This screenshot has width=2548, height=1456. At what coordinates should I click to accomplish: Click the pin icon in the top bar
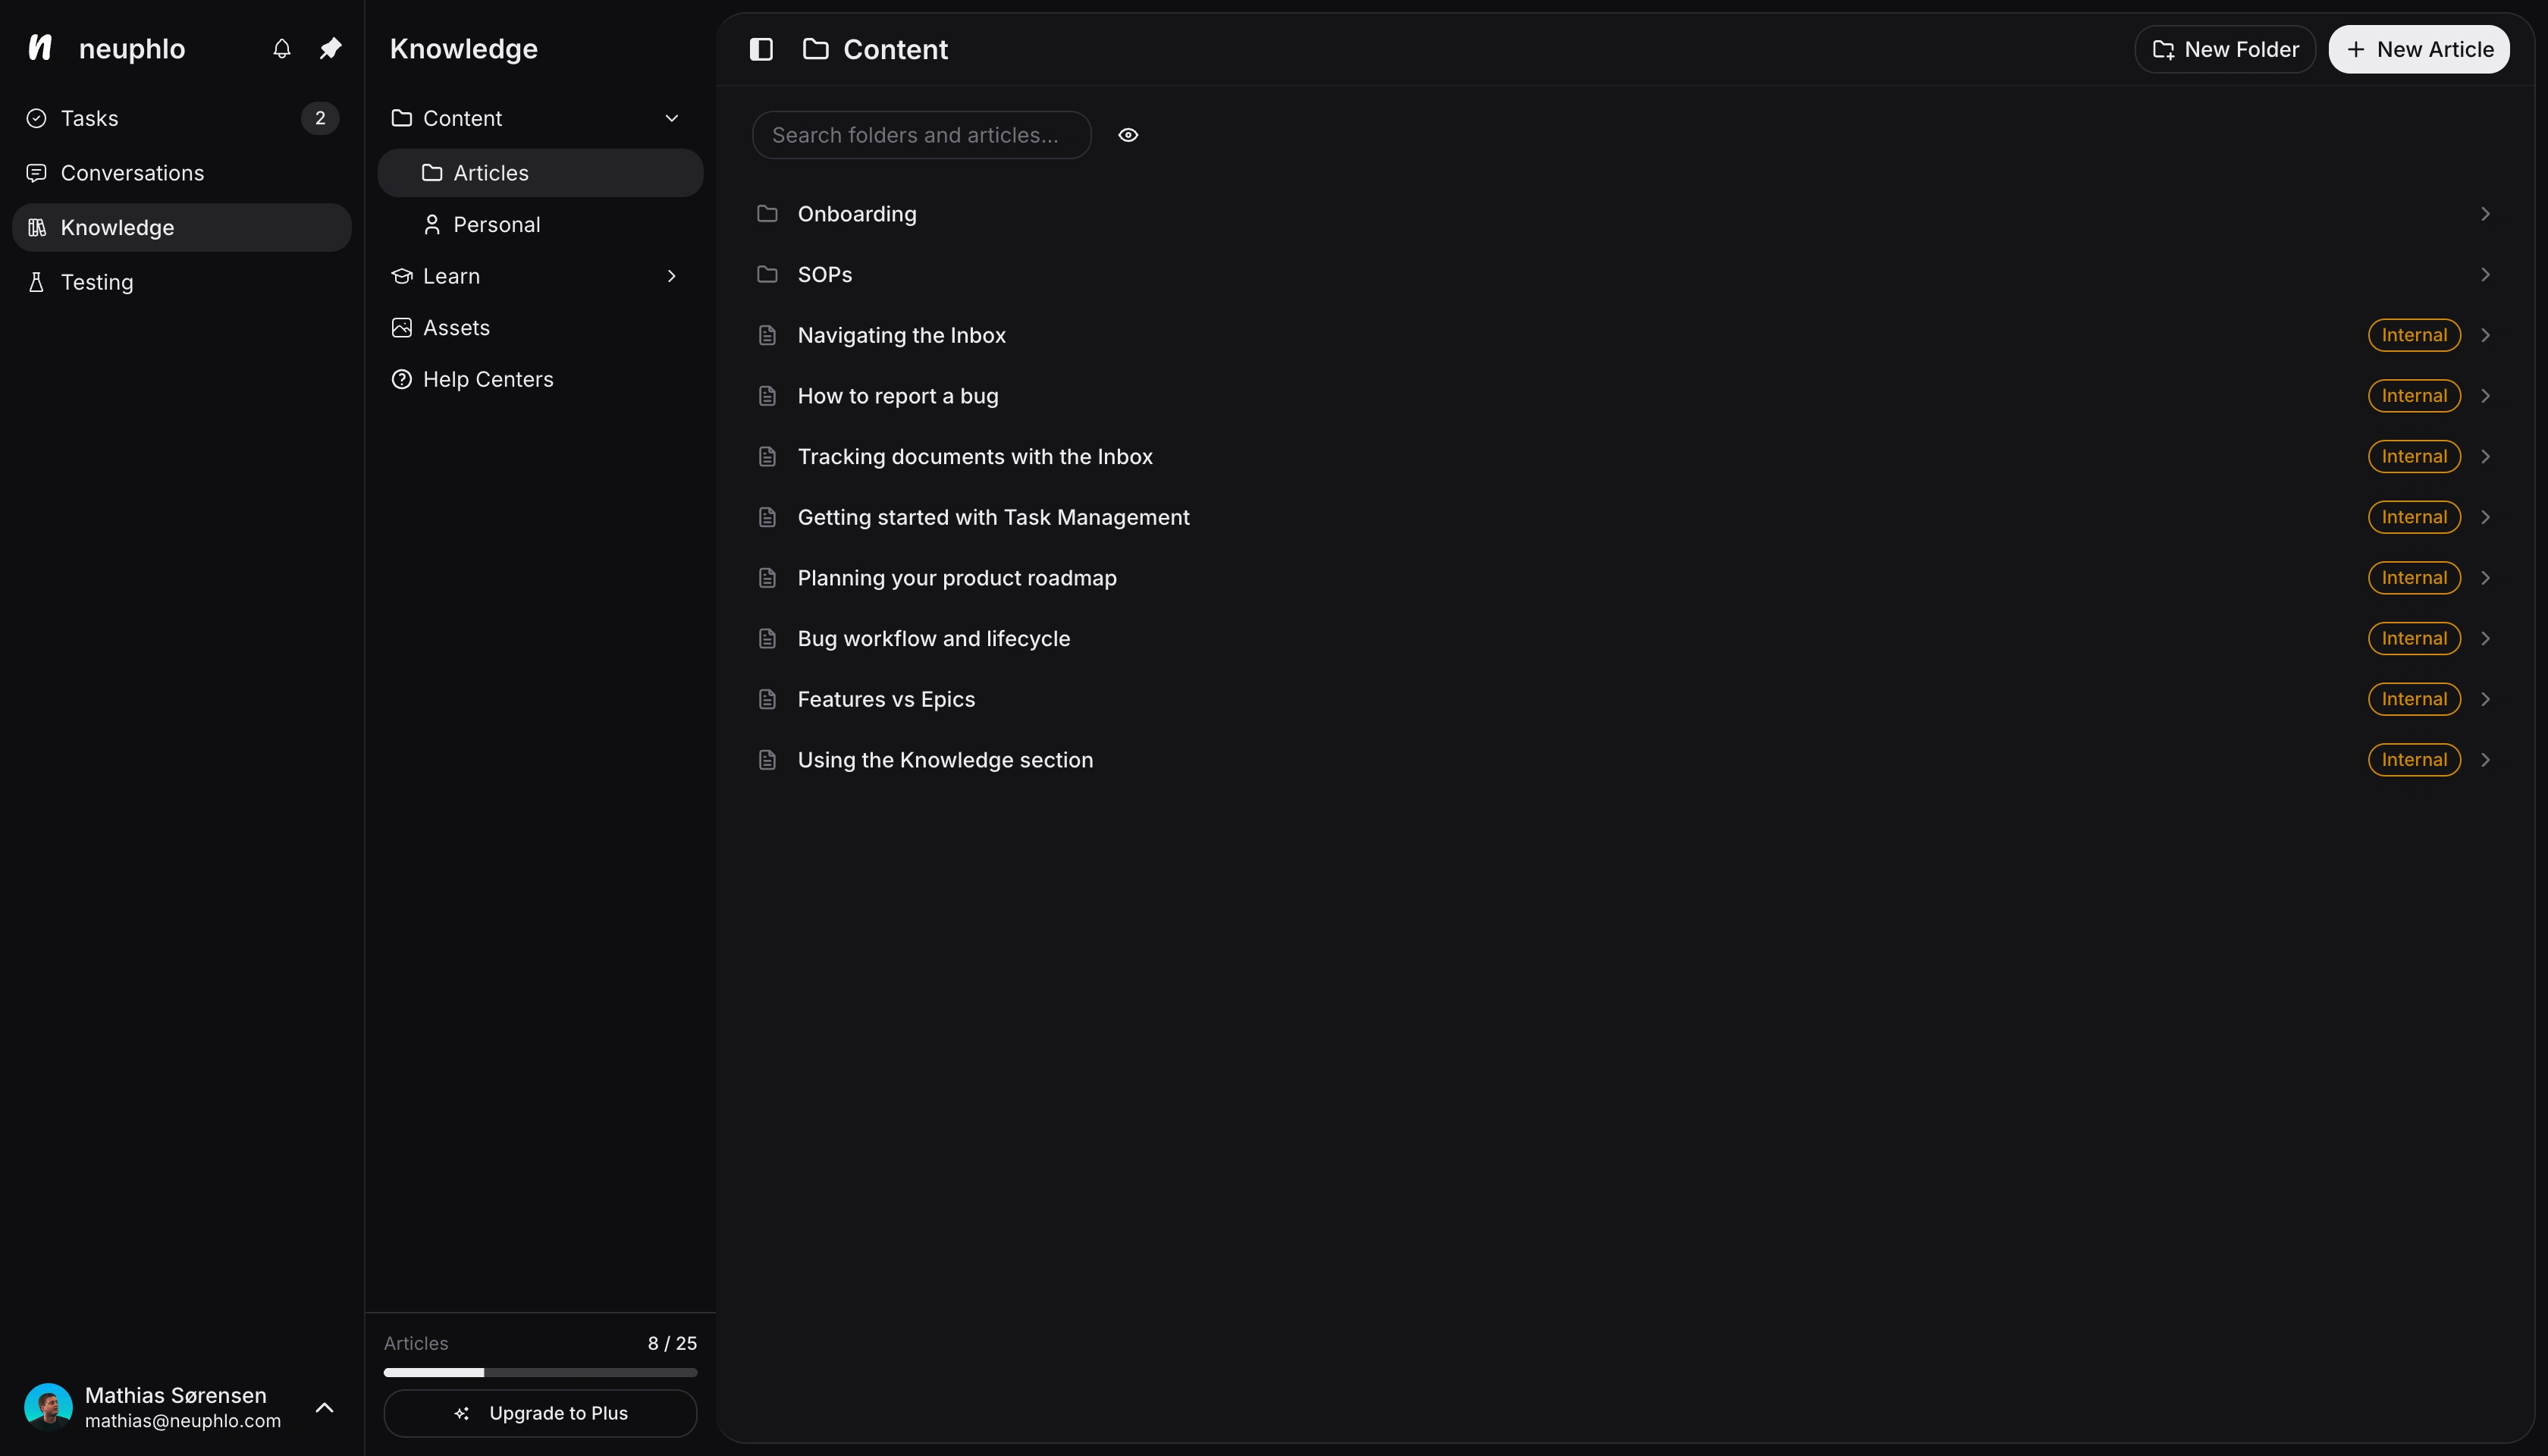click(x=330, y=48)
